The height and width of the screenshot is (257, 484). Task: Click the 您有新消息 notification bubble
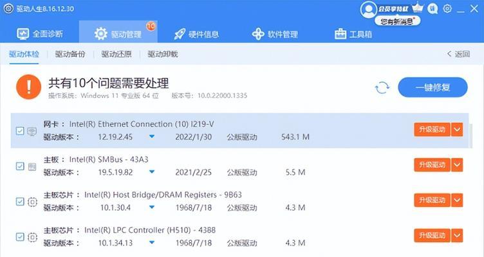click(x=398, y=21)
